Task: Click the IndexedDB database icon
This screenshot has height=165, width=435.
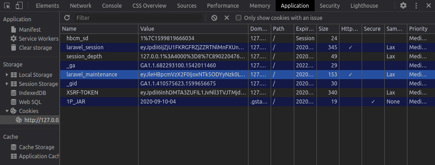Action: point(13,93)
